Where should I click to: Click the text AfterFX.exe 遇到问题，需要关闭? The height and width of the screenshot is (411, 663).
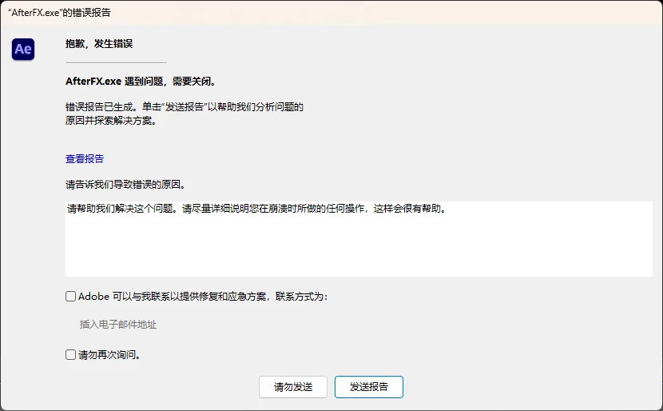(141, 82)
